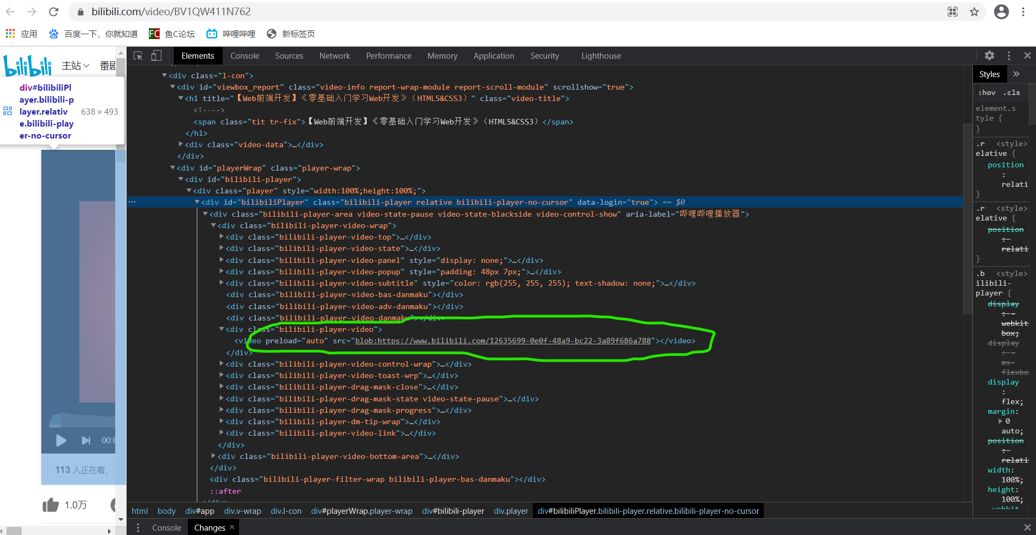
Task: Open the 主站 dropdown menu
Action: [x=76, y=66]
